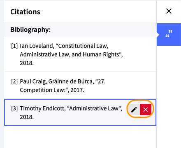Screen dimensions: 181x148
Task: Edit the Timothy Endicott citation with pencil icon
Action: pyautogui.click(x=134, y=110)
